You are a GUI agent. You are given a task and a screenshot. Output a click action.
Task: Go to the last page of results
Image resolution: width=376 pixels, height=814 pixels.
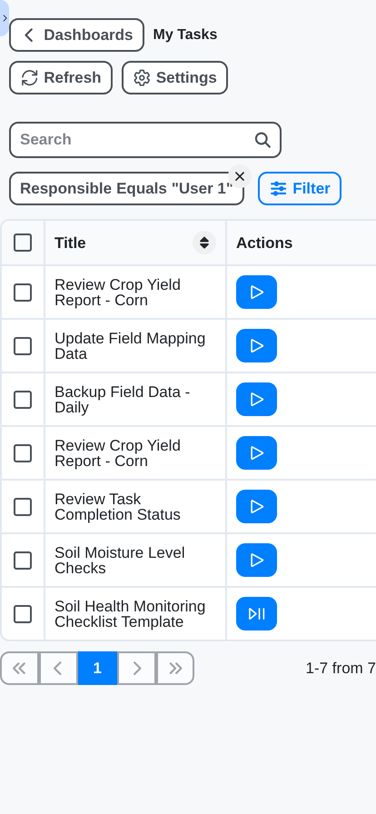point(175,668)
